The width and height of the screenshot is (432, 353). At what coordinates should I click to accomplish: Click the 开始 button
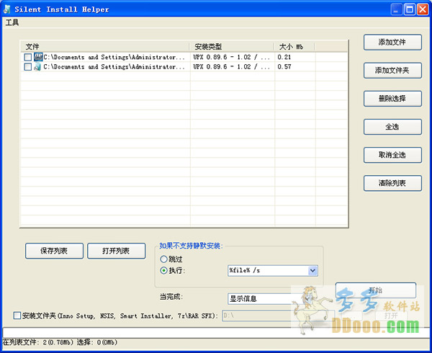pyautogui.click(x=376, y=290)
